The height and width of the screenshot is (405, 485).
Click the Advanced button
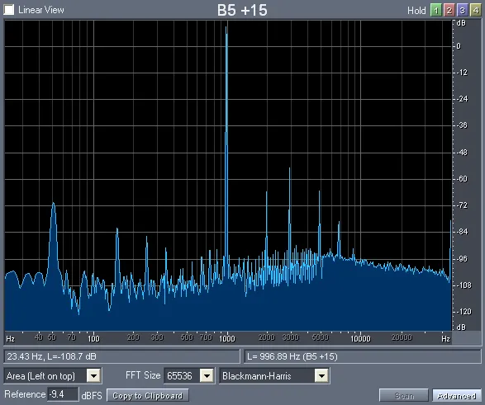coord(457,395)
